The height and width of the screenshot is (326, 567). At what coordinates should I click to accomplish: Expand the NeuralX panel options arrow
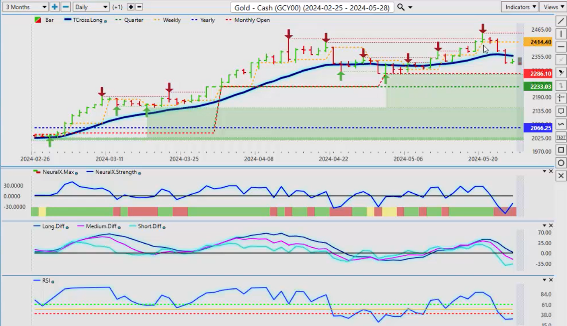[x=545, y=171]
